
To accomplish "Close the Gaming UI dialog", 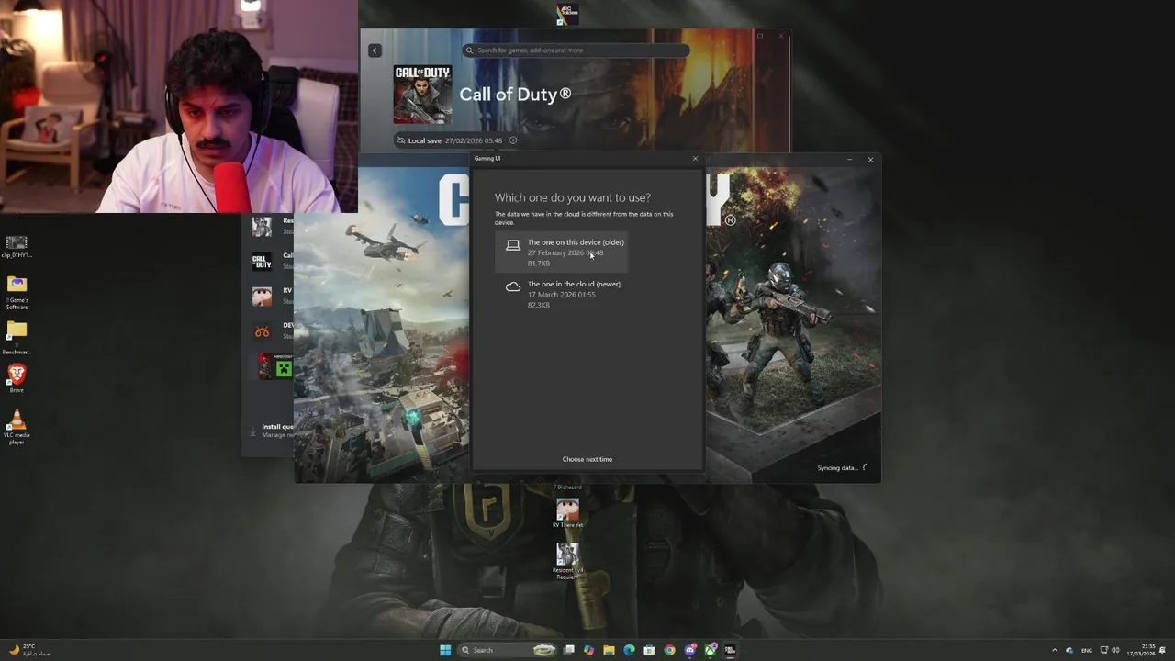I will (695, 159).
